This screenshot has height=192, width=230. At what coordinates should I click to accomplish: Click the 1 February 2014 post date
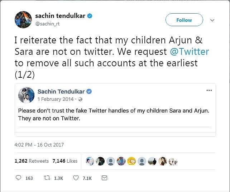(55, 99)
